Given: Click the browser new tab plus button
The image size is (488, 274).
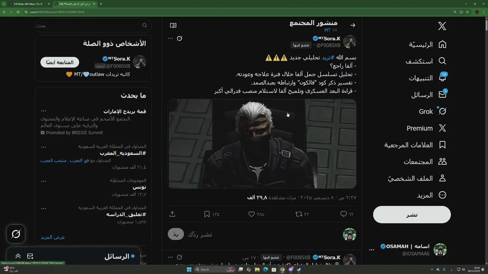Looking at the screenshot, I should pos(101,4).
